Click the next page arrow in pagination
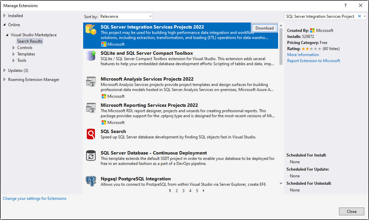 [204, 191]
